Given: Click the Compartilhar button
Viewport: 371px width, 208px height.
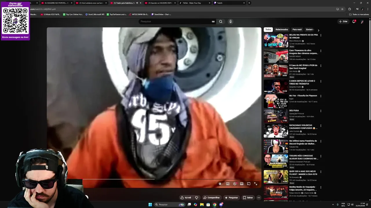Looking at the screenshot, I should [x=212, y=198].
